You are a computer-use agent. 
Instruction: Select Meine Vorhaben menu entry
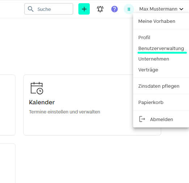(157, 21)
